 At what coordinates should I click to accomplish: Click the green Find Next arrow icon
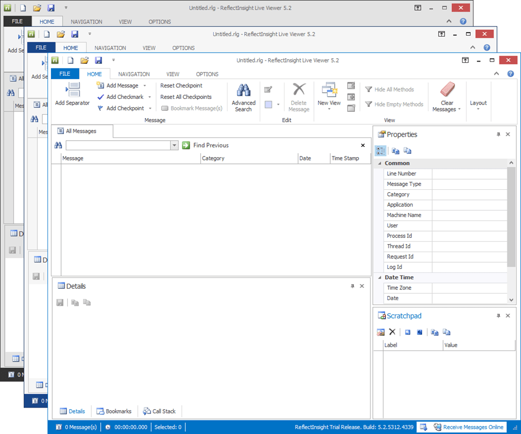tap(186, 145)
